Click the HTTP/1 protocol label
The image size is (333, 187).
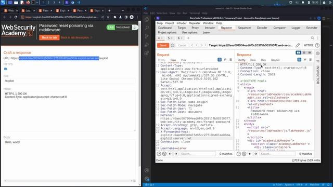[308, 45]
